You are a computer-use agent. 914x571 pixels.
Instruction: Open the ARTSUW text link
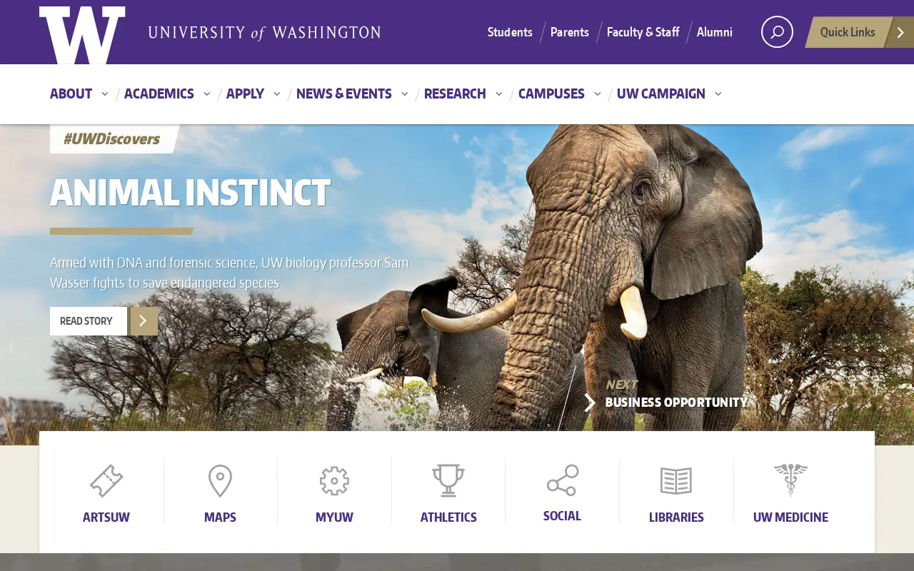(106, 517)
